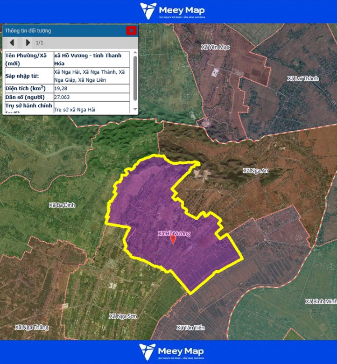Click the area value 19,28 cell
The width and height of the screenshot is (337, 364).
point(91,88)
